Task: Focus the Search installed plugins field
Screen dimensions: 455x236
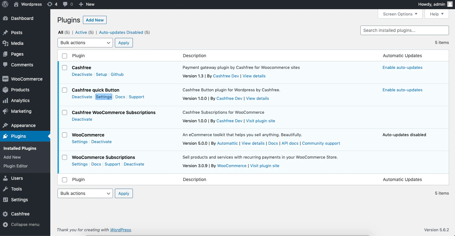Action: [x=405, y=30]
